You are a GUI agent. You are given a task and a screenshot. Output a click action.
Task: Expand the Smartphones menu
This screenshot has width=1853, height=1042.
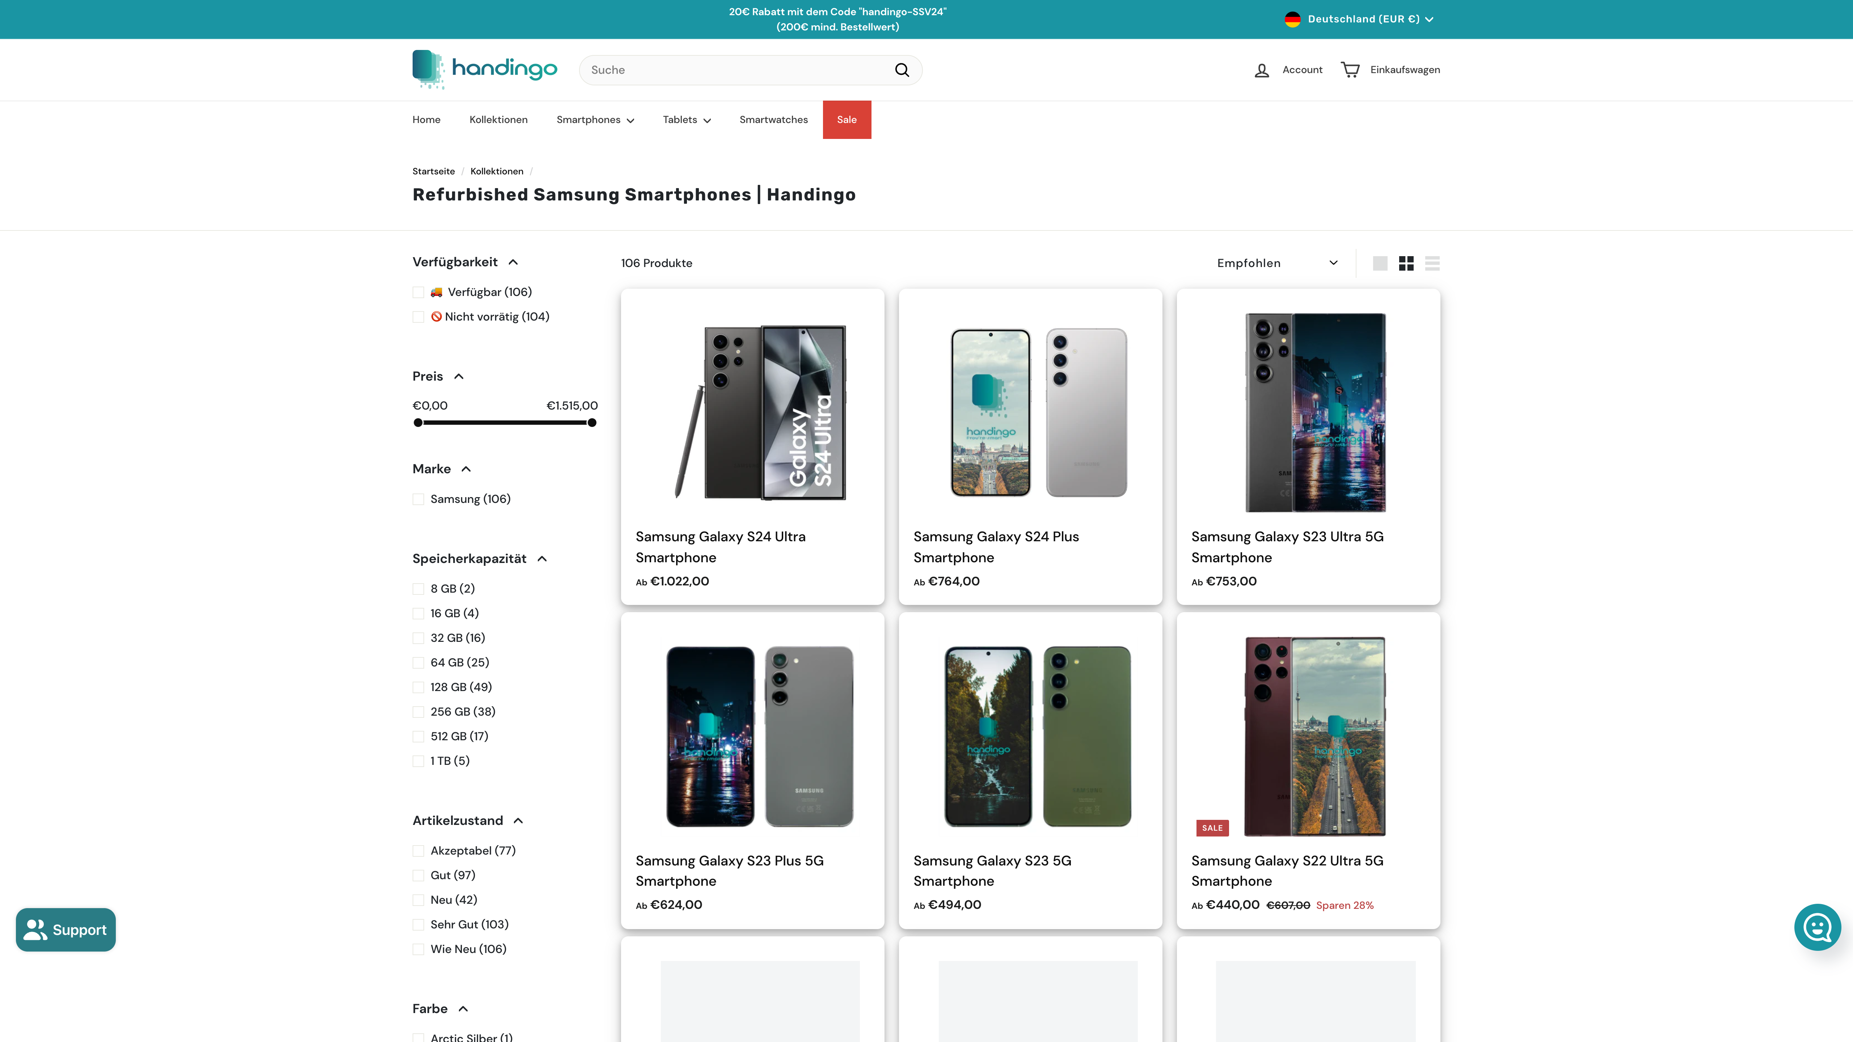point(595,120)
